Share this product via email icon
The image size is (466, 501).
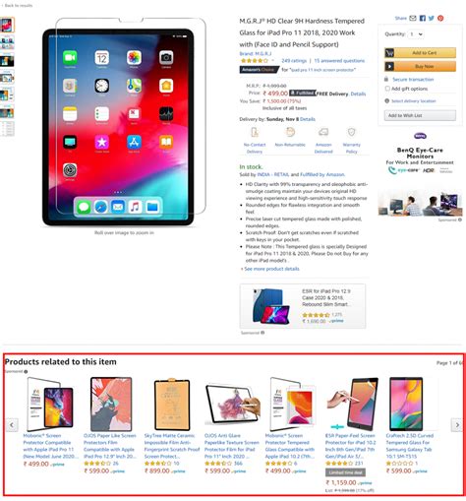413,18
